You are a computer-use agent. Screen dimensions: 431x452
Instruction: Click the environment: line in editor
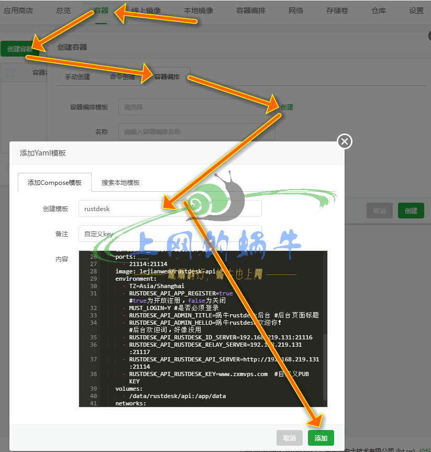[x=136, y=279]
